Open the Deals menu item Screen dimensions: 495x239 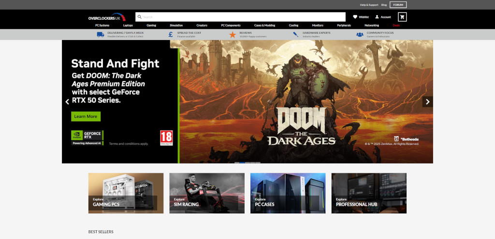pos(396,25)
